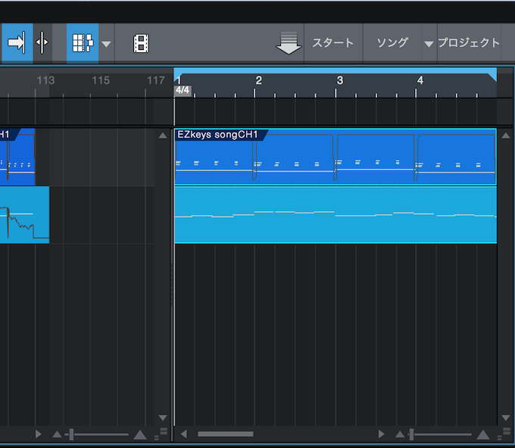Click bar 115 on the left ruler
This screenshot has width=515, height=448.
101,80
